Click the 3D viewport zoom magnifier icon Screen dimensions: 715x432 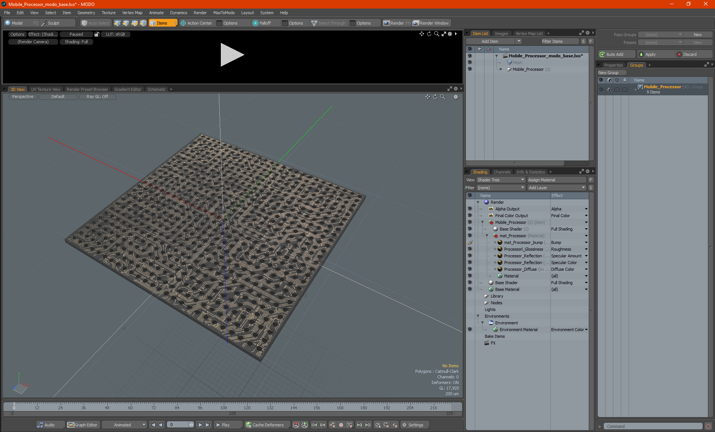(x=443, y=97)
